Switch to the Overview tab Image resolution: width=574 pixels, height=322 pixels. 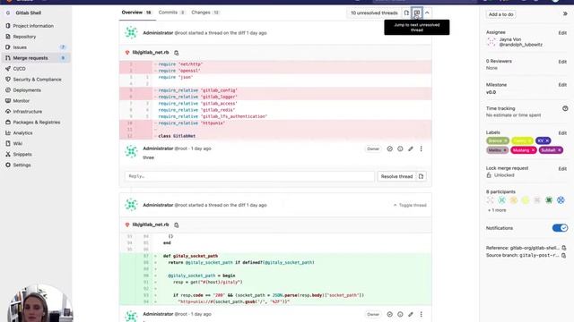136,13
